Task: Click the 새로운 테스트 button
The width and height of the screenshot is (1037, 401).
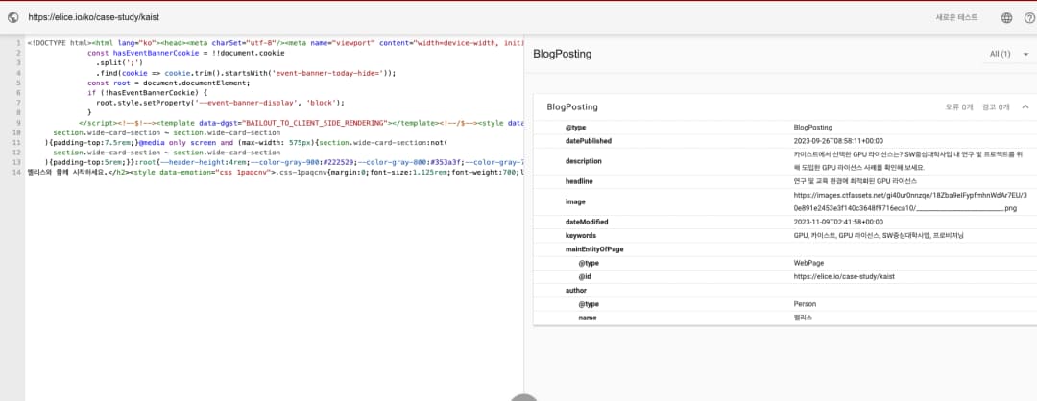Action: click(x=956, y=18)
